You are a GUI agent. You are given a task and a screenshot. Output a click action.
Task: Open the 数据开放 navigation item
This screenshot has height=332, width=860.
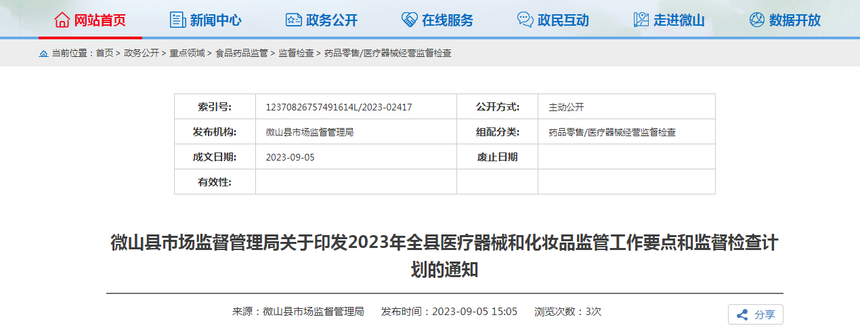(x=785, y=20)
